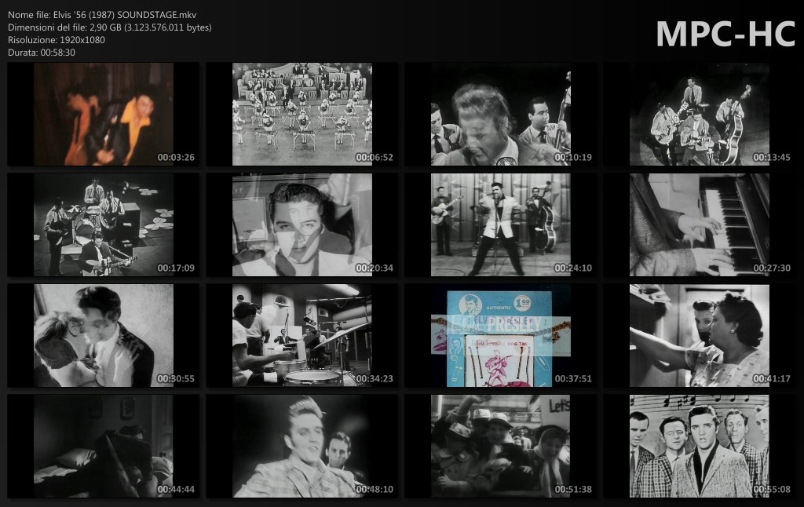Open the recording studio thumbnail at 00:34:23
The height and width of the screenshot is (507, 804).
click(x=301, y=336)
